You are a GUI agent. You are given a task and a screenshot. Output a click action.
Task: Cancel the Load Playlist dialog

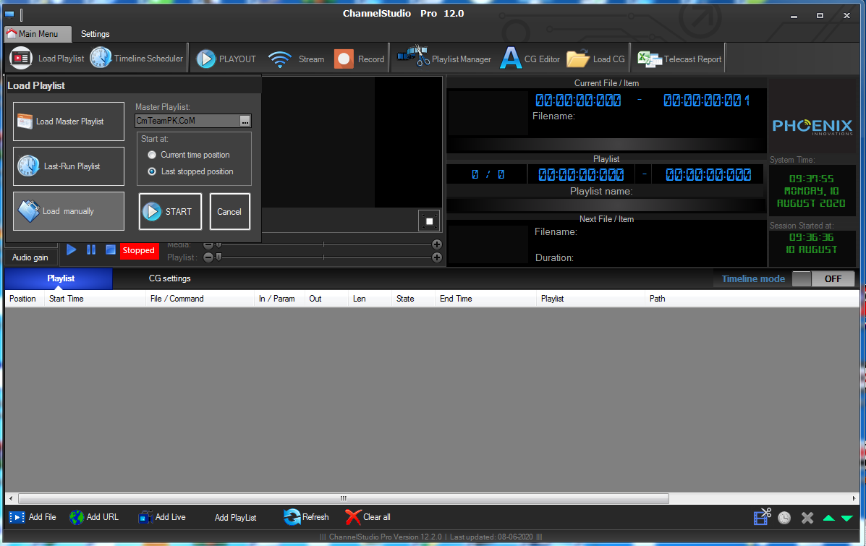coord(230,211)
